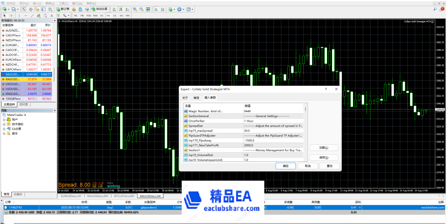The height and width of the screenshot is (224, 446).
Task: Toggle 自动交易 (AutoTrading) in the toolbar
Action: [x=99, y=9]
